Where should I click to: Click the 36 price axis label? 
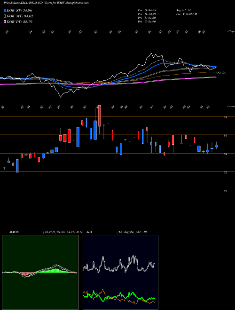pyautogui.click(x=225, y=136)
